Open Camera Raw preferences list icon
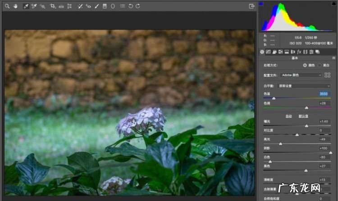This screenshot has width=338, height=201. click(x=123, y=6)
